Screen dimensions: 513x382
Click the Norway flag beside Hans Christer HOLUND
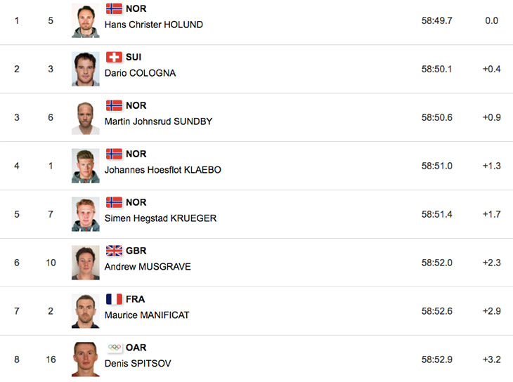pyautogui.click(x=114, y=9)
